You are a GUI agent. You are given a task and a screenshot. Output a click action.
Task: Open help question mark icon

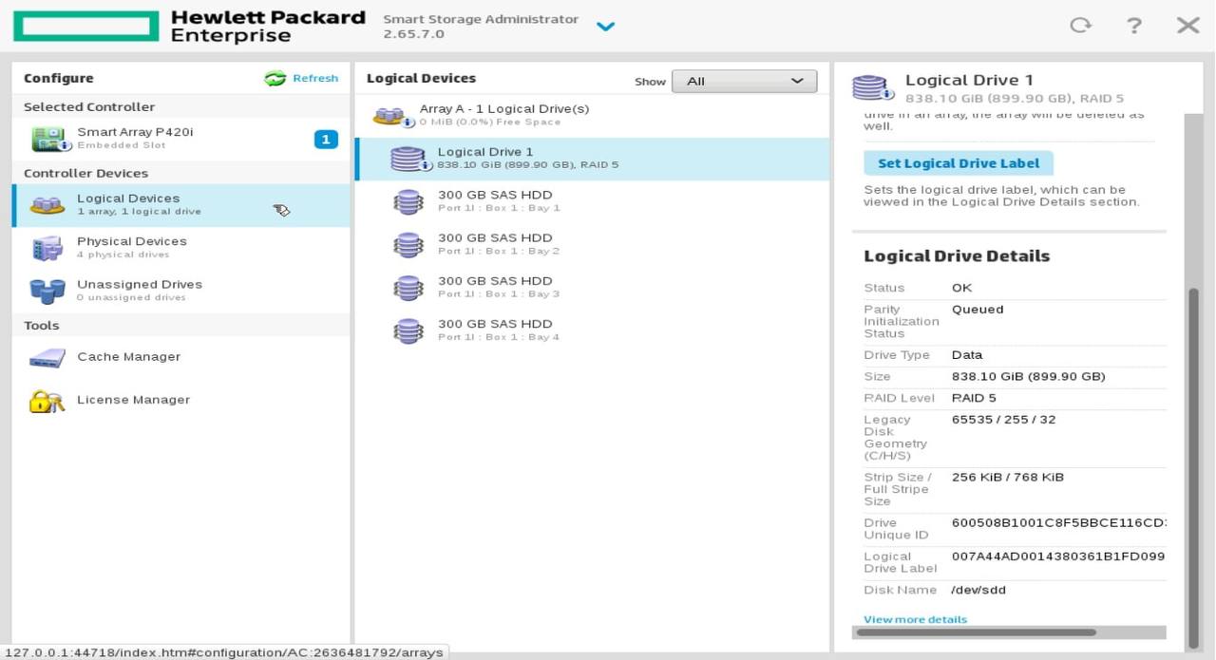click(x=1133, y=26)
